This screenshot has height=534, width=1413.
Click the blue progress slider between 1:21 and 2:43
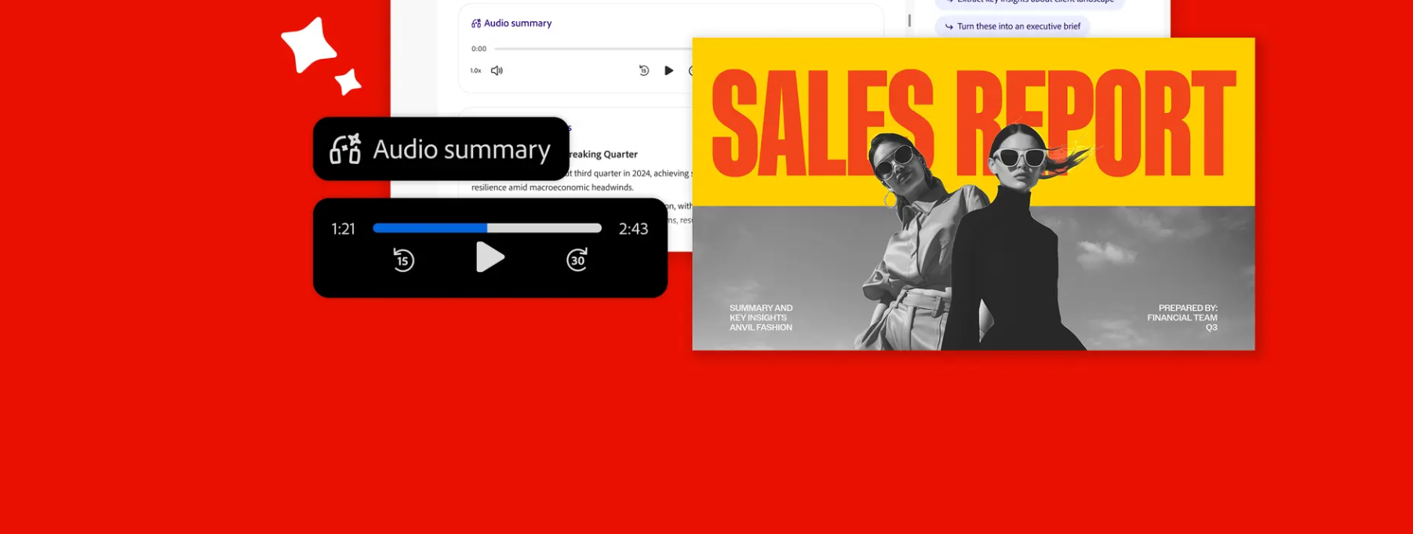coord(487,228)
